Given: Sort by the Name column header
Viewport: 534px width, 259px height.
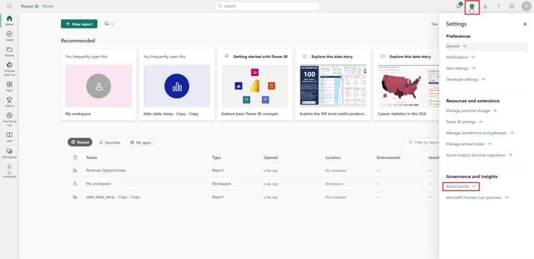Looking at the screenshot, I should [92, 158].
